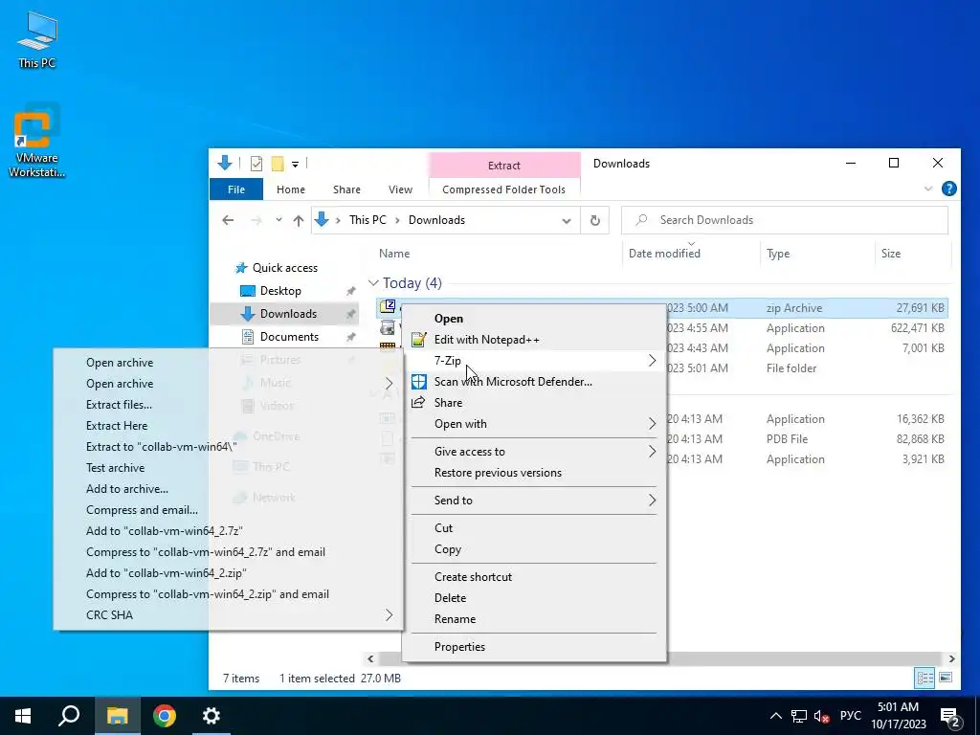Viewport: 980px width, 735px height.
Task: Select Documents in navigation pane
Action: click(289, 337)
